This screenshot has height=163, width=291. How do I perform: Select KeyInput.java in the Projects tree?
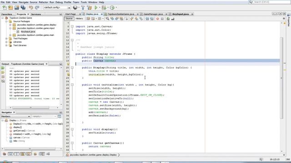[28, 32]
